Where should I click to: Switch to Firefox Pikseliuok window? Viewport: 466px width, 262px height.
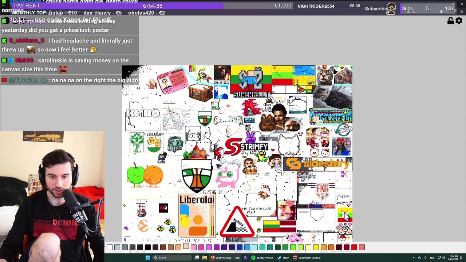coord(226,258)
